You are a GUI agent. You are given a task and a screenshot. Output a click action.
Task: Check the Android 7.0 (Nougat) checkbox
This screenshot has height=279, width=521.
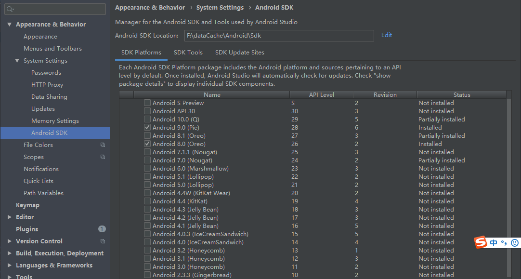click(147, 160)
